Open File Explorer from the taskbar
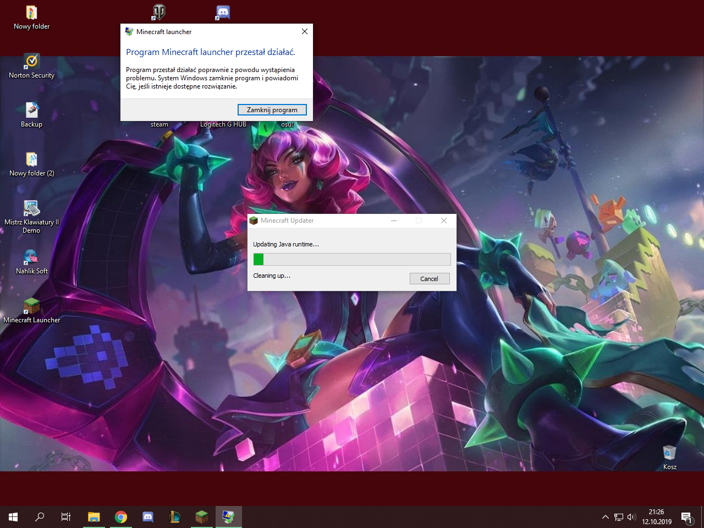Viewport: 704px width, 528px height. click(x=94, y=517)
